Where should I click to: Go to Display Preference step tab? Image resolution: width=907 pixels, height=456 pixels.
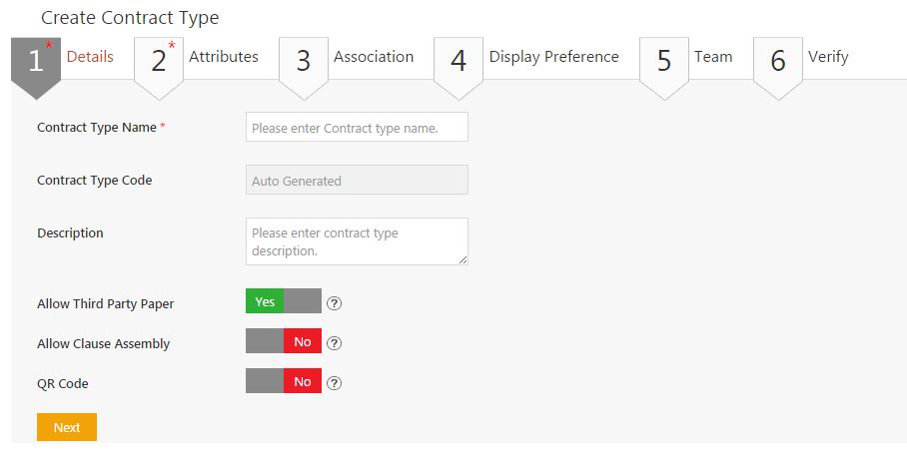(x=553, y=57)
